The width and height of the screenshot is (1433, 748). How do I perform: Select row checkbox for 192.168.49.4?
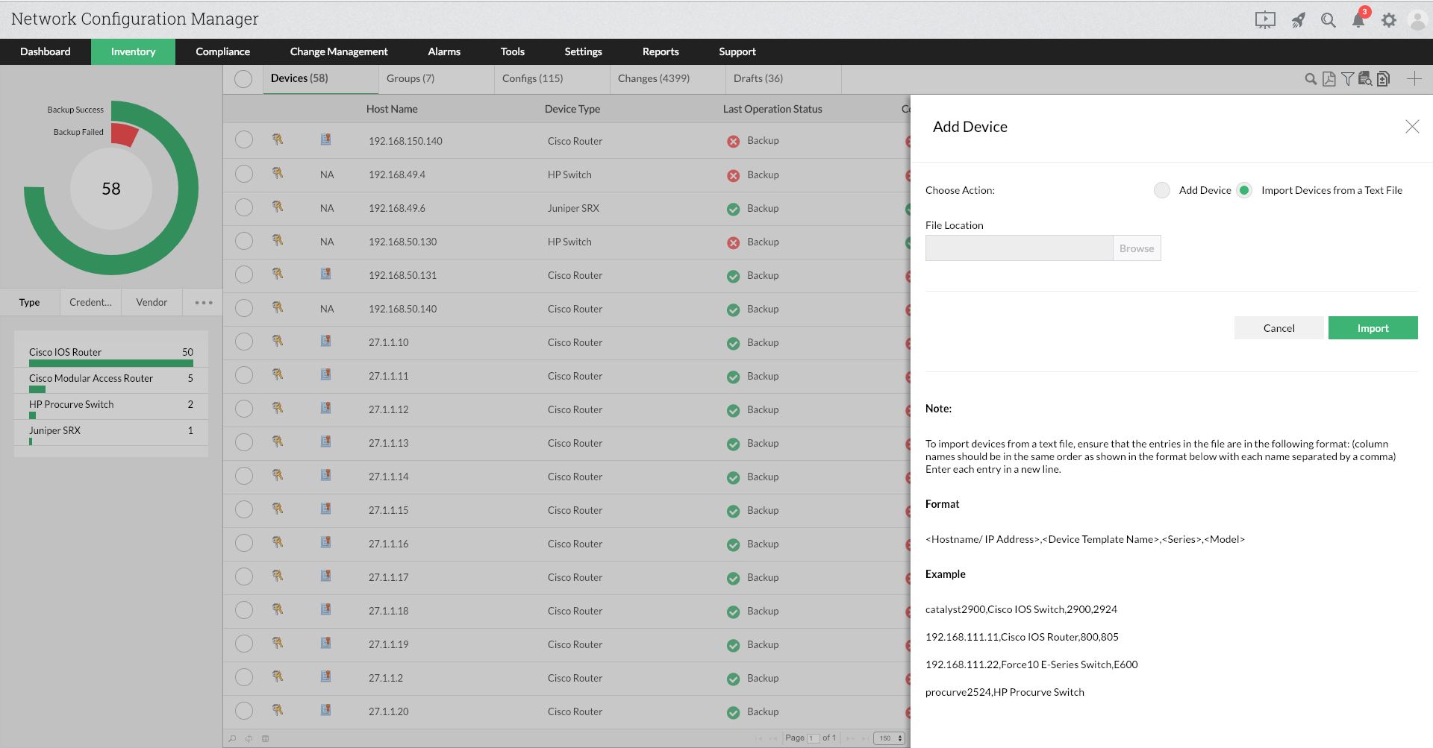[244, 174]
